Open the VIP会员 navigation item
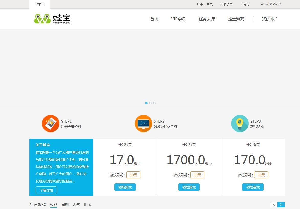 pos(178,19)
